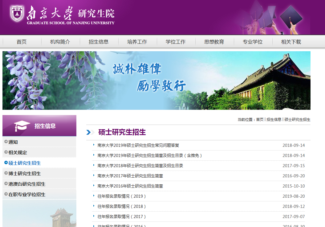This screenshot has width=325, height=227.
Task: Open the 招生信息 navigation menu
Action: [99, 42]
